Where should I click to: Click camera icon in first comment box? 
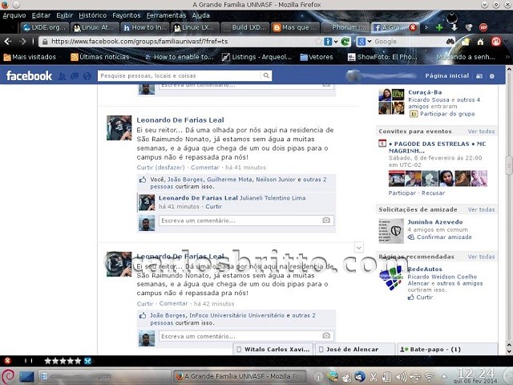pyautogui.click(x=326, y=220)
